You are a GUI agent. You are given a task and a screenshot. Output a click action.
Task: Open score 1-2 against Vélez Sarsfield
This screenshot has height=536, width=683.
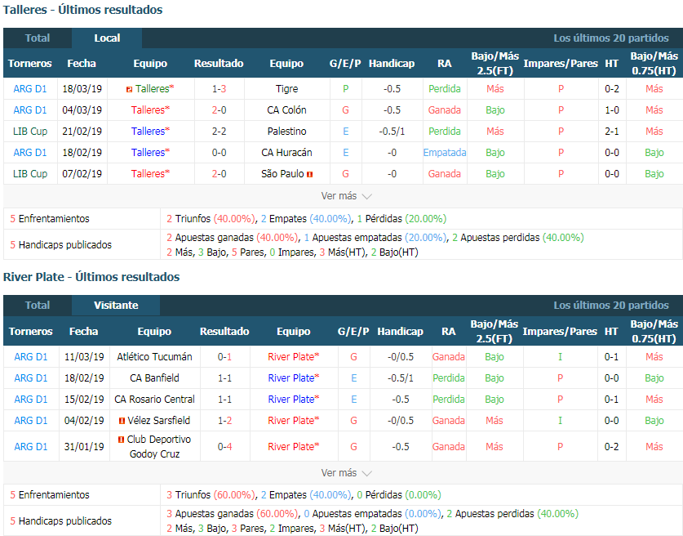[x=224, y=421]
